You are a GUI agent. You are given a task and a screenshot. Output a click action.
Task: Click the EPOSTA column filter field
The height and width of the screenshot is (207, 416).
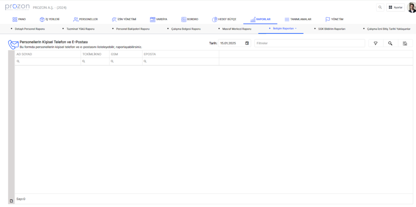[180, 61]
